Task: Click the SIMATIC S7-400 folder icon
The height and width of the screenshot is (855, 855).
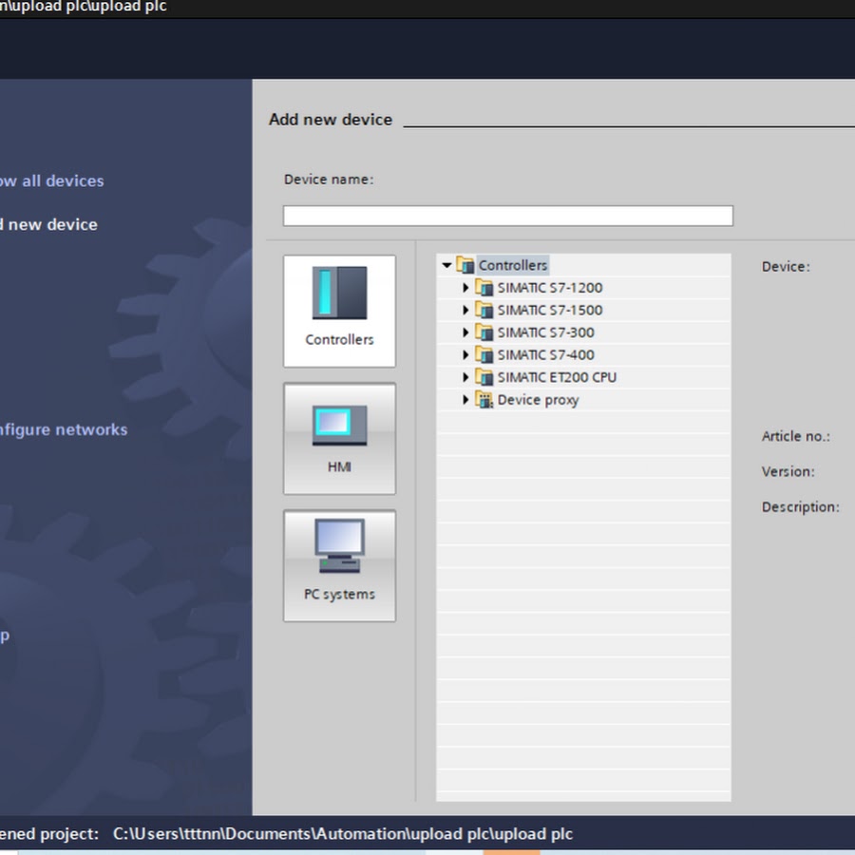Action: [x=484, y=354]
